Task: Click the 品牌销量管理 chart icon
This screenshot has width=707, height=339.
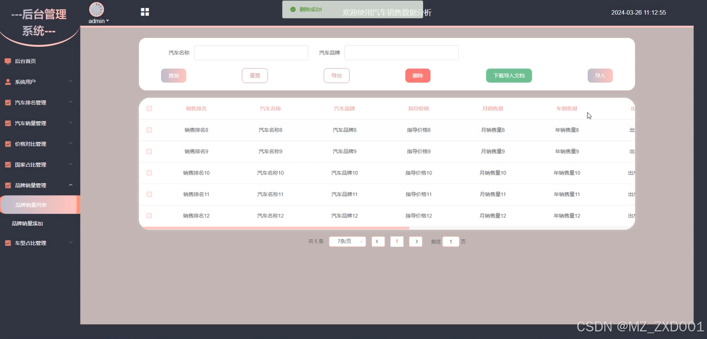Action: coord(8,185)
